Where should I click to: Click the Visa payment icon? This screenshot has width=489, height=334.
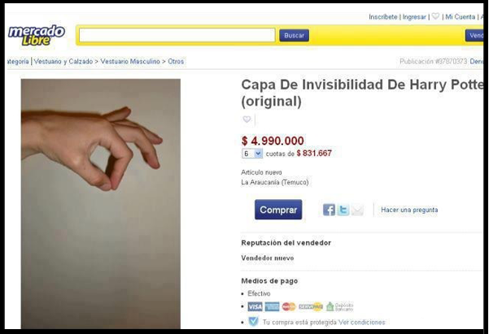(x=255, y=307)
